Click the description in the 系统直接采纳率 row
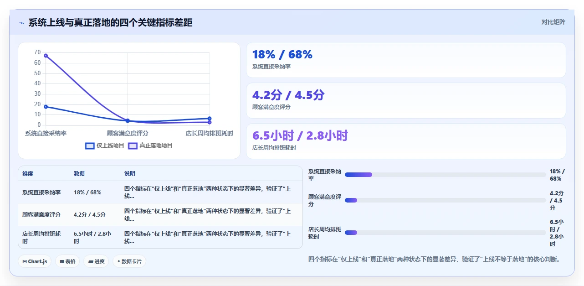This screenshot has width=584, height=286. [208, 192]
